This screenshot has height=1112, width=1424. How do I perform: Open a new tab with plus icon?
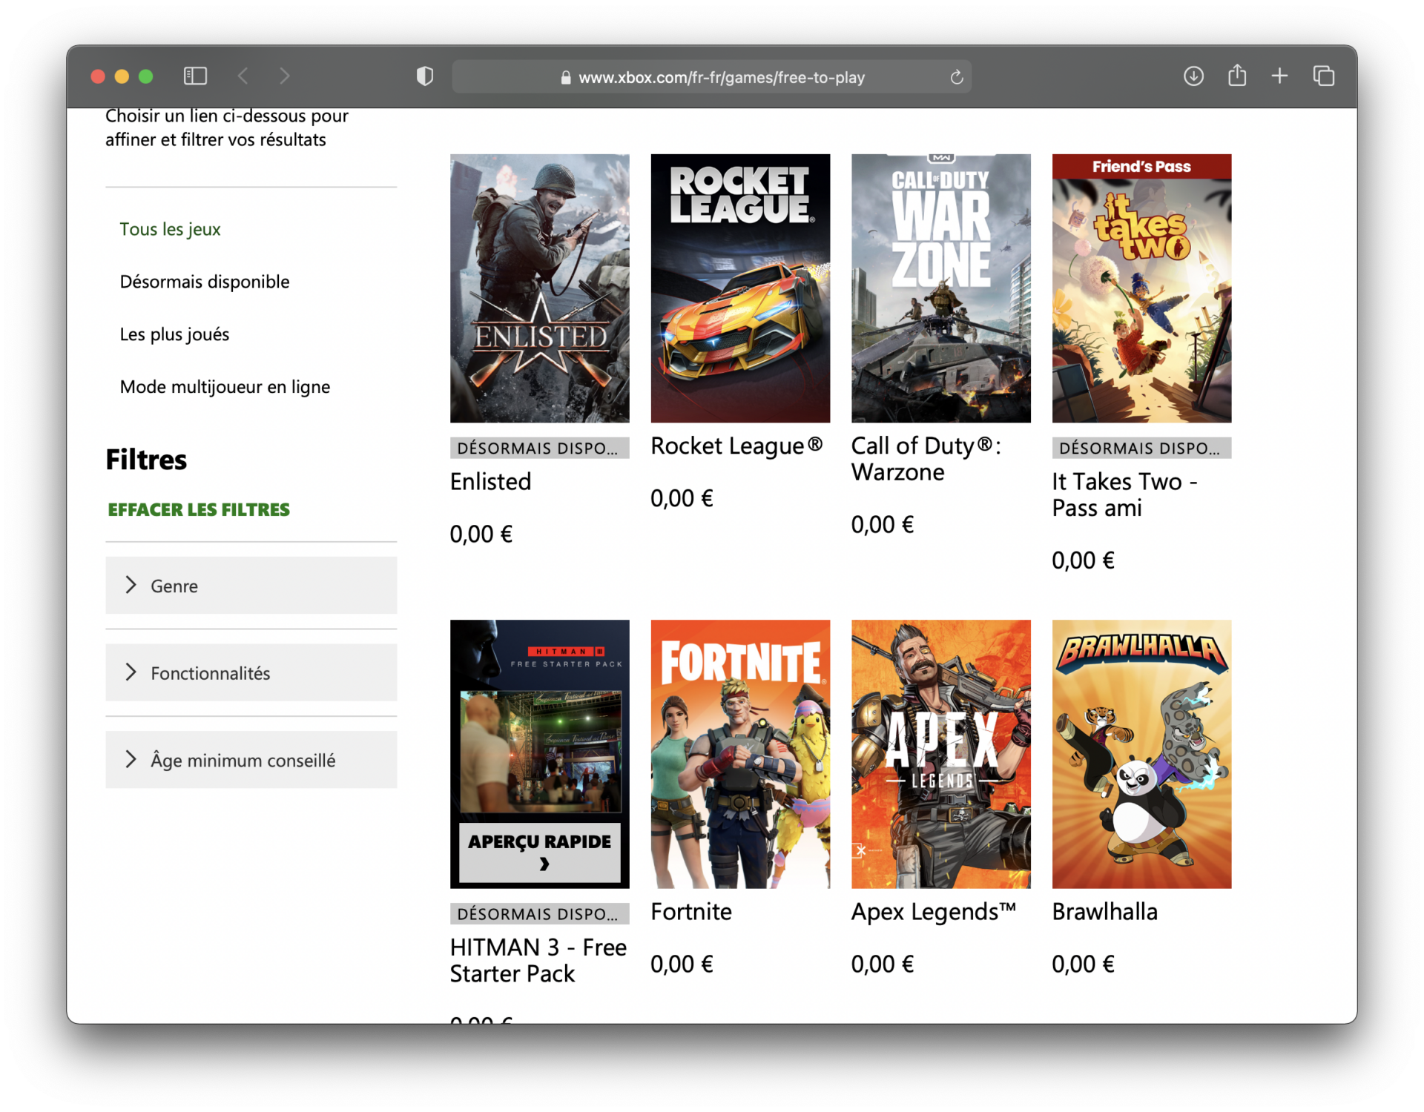tap(1279, 76)
